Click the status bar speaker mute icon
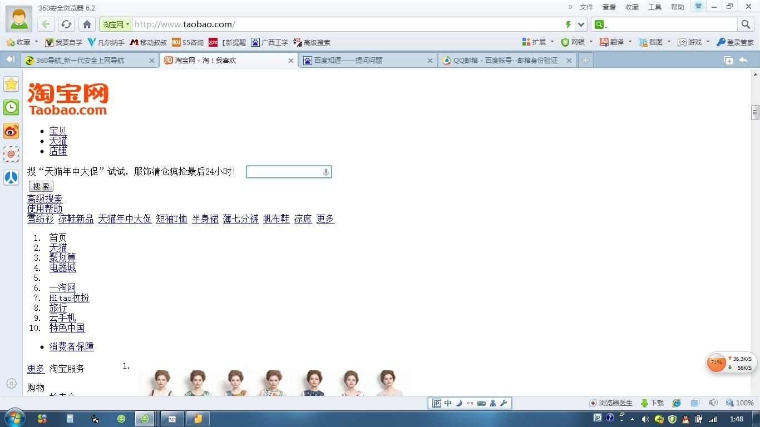Screen dimensions: 760x427 point(713,403)
